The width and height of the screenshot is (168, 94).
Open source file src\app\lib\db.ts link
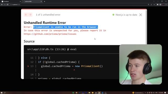click(x=52, y=49)
